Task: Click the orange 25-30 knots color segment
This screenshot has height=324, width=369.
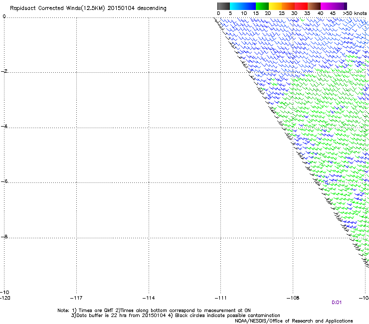Action: pos(288,6)
